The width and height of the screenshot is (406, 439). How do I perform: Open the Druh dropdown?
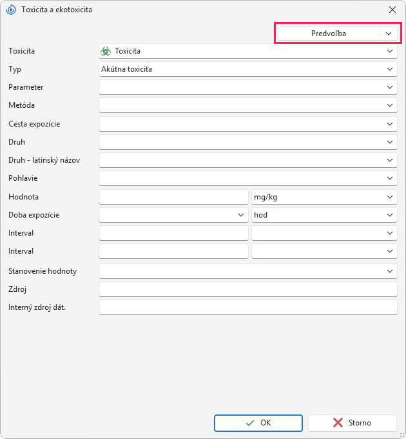(x=248, y=142)
